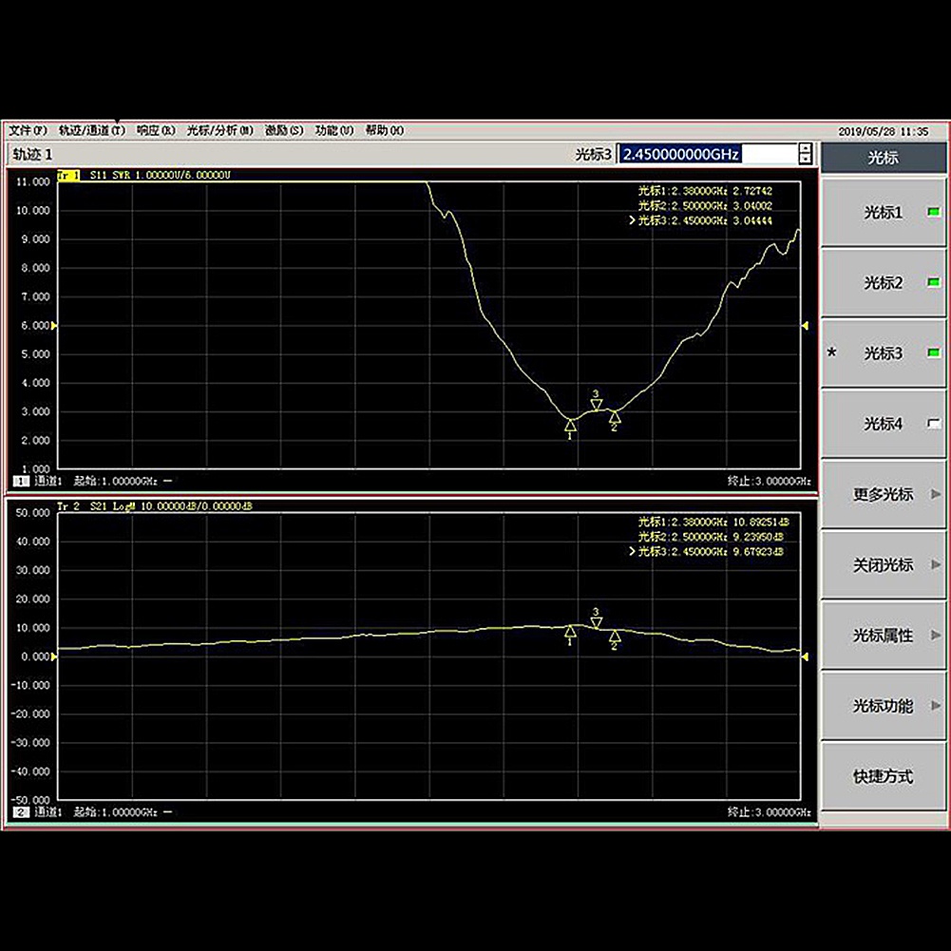
Task: Click the window 1 number badge
Action: 20,481
